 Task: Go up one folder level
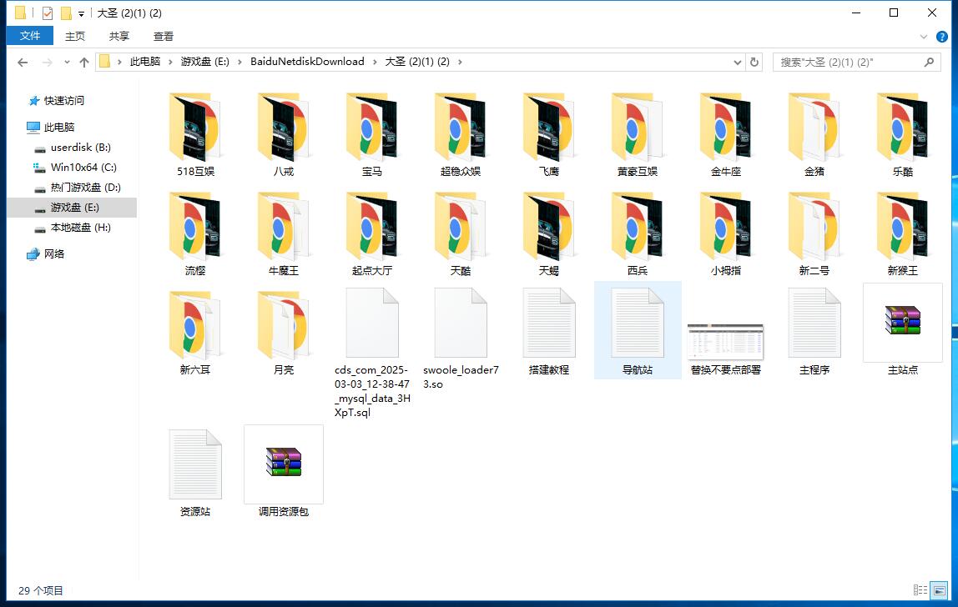pos(84,62)
